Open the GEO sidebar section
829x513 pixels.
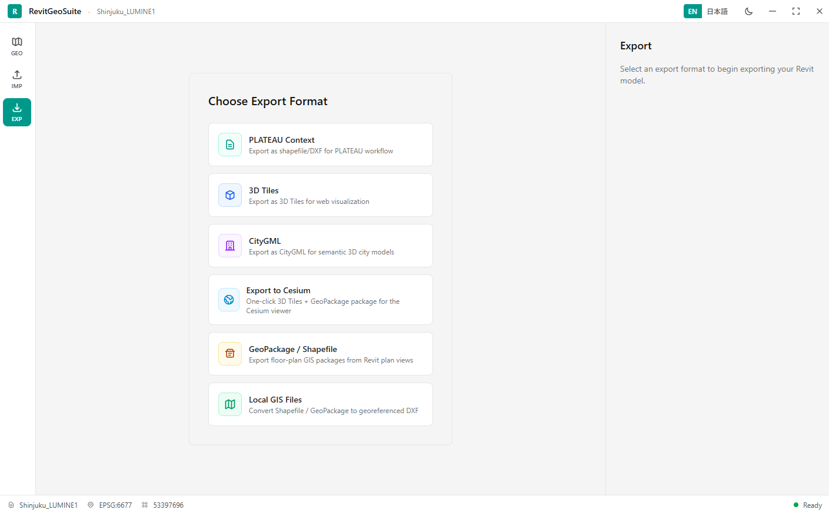point(17,46)
